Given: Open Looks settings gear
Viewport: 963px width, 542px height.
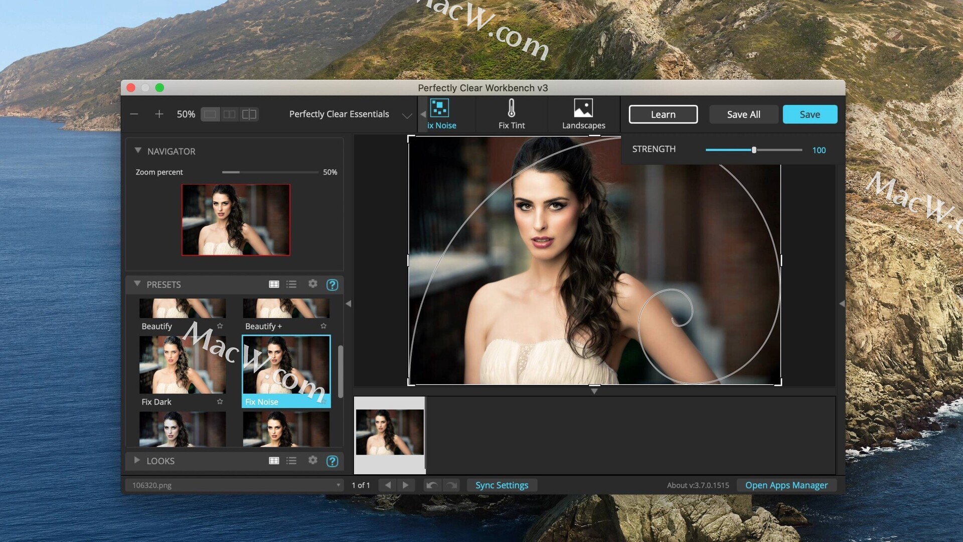Looking at the screenshot, I should coord(312,460).
